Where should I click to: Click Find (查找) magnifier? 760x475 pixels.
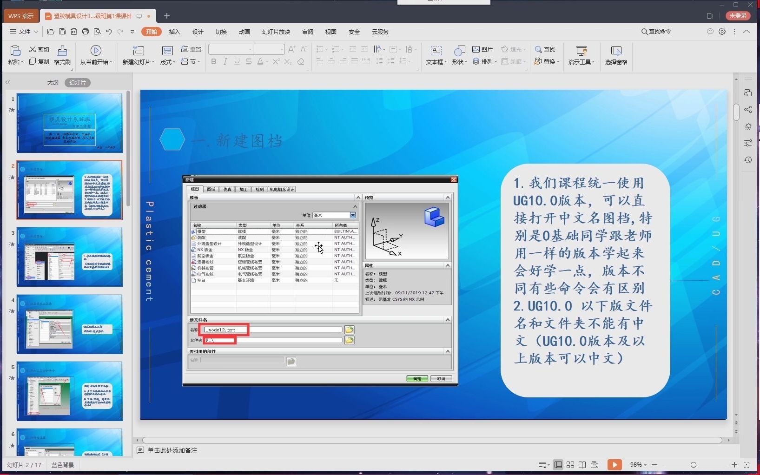tap(545, 49)
